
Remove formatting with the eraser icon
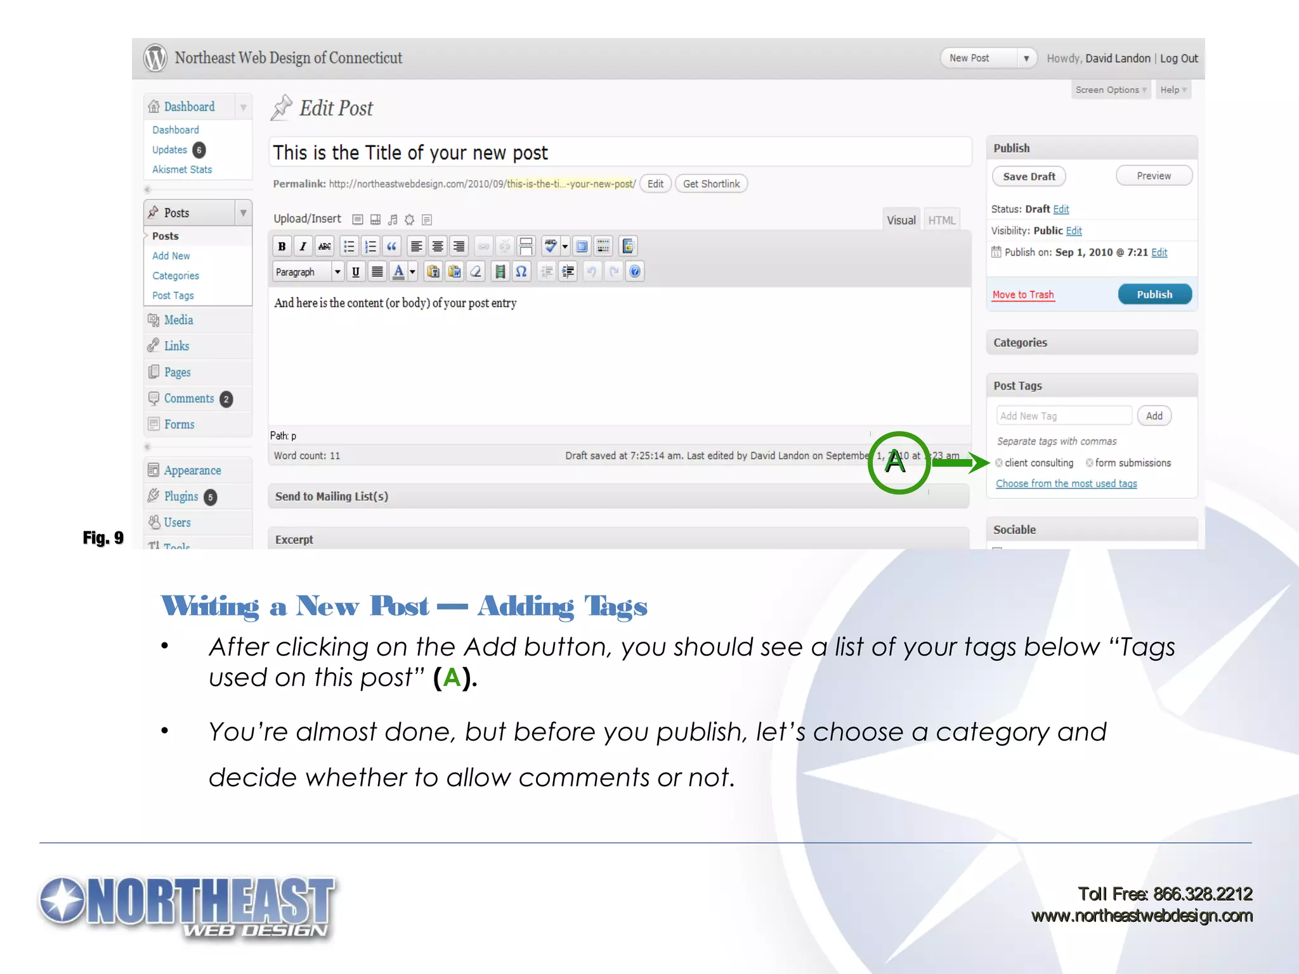tap(476, 272)
